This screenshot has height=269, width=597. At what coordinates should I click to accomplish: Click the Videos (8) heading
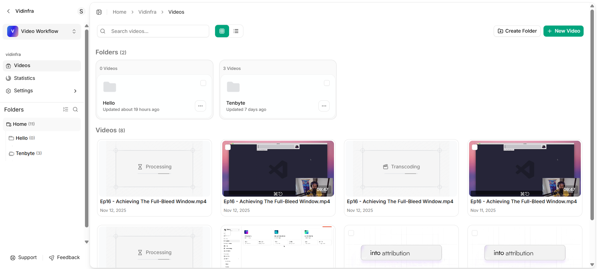[x=110, y=130]
